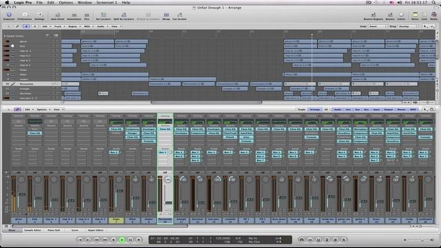Open the arrange Edit dropdown menu

pos(46,26)
